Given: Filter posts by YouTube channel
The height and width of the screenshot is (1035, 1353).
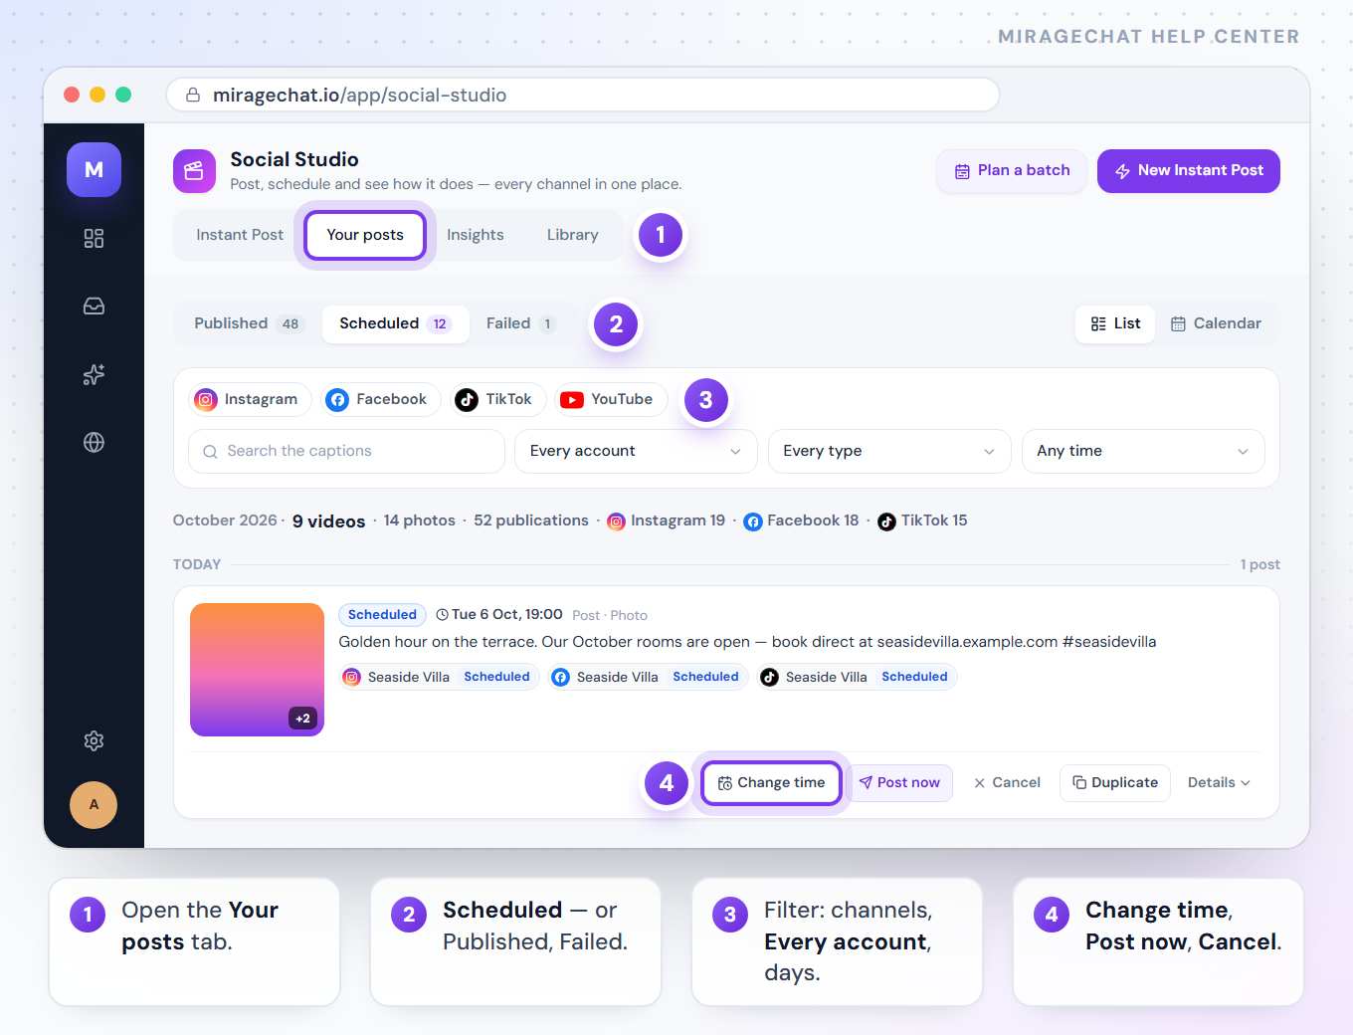Looking at the screenshot, I should click(611, 399).
